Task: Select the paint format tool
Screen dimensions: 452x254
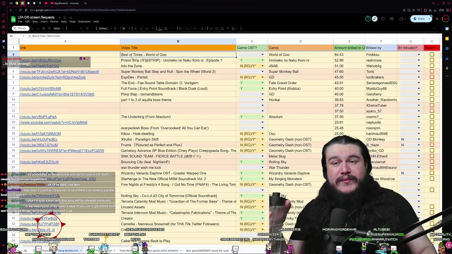Action: click(49, 29)
